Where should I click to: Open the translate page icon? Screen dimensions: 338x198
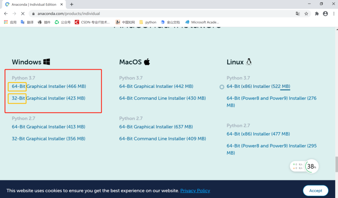(298, 13)
